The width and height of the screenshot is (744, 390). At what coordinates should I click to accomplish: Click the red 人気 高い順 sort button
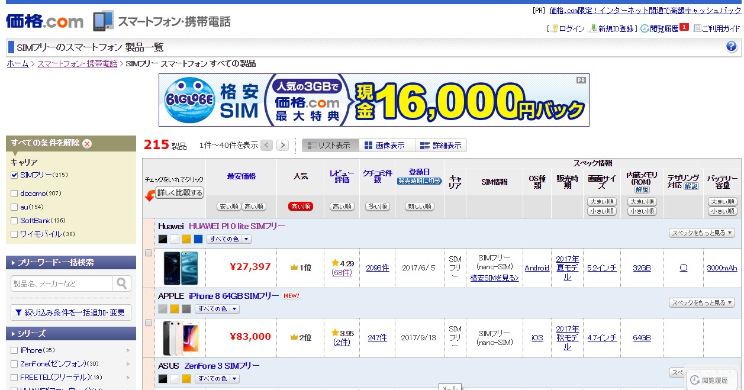tap(301, 207)
